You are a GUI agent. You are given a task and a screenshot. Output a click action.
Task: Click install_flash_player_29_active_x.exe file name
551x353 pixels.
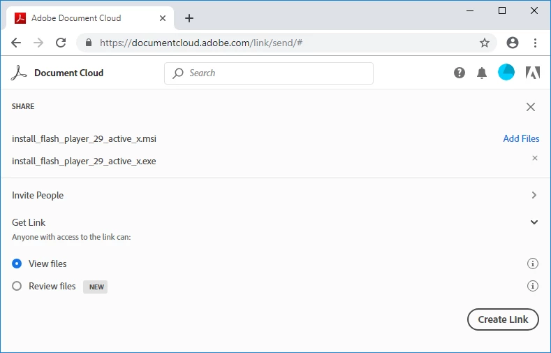coord(84,161)
